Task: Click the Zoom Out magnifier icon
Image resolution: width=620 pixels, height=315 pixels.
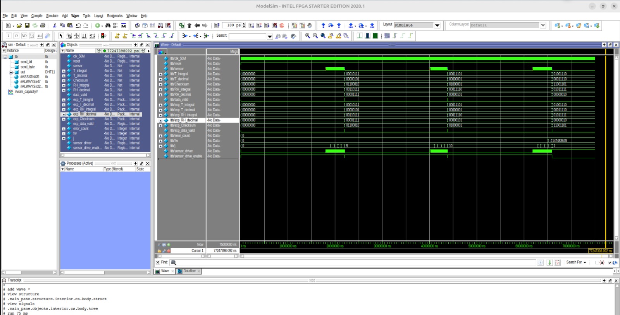Action: point(315,36)
